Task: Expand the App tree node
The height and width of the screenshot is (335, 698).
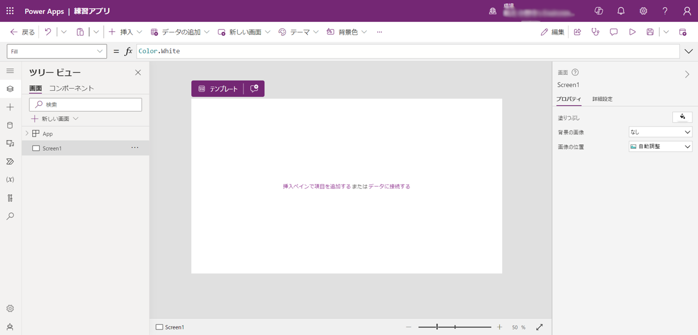Action: [x=27, y=134]
